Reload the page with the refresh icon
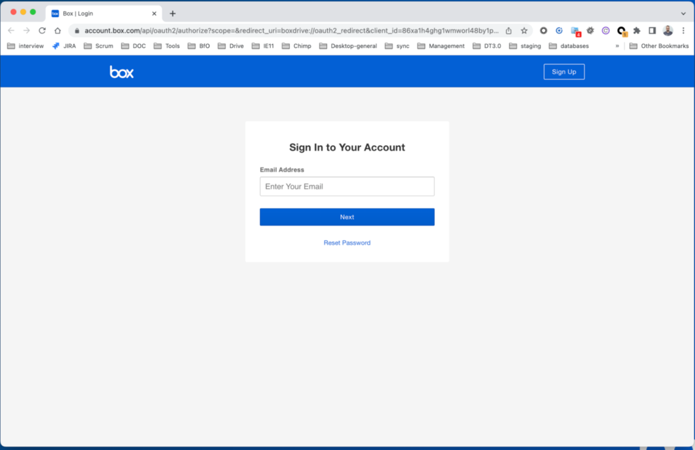Viewport: 695px width, 450px height. tap(42, 30)
